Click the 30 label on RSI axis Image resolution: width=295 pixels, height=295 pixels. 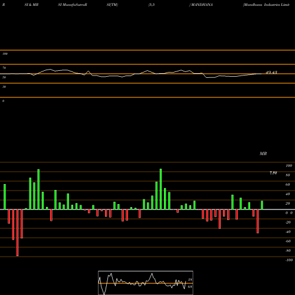point(4,87)
